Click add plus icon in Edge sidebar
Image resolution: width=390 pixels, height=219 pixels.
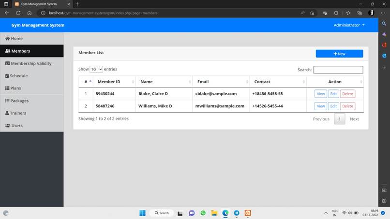[x=384, y=67]
